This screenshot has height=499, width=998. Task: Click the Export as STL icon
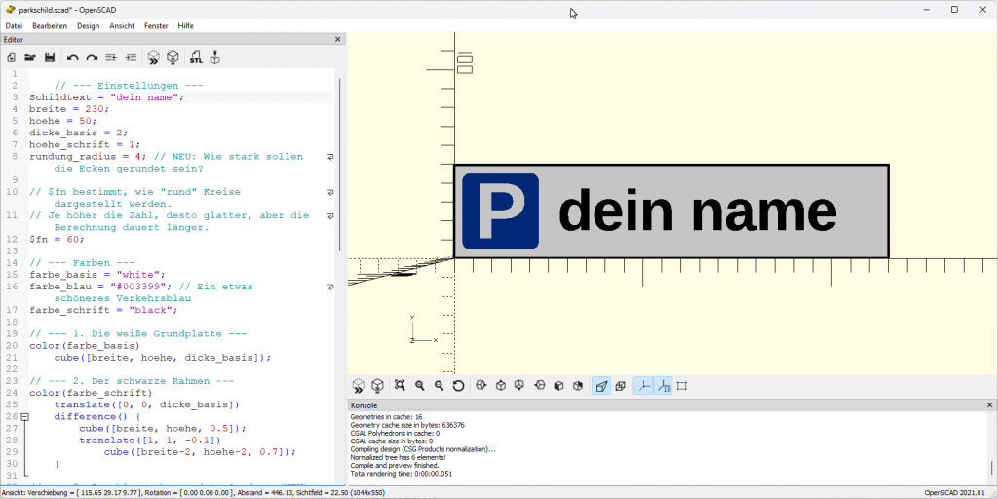coord(196,58)
